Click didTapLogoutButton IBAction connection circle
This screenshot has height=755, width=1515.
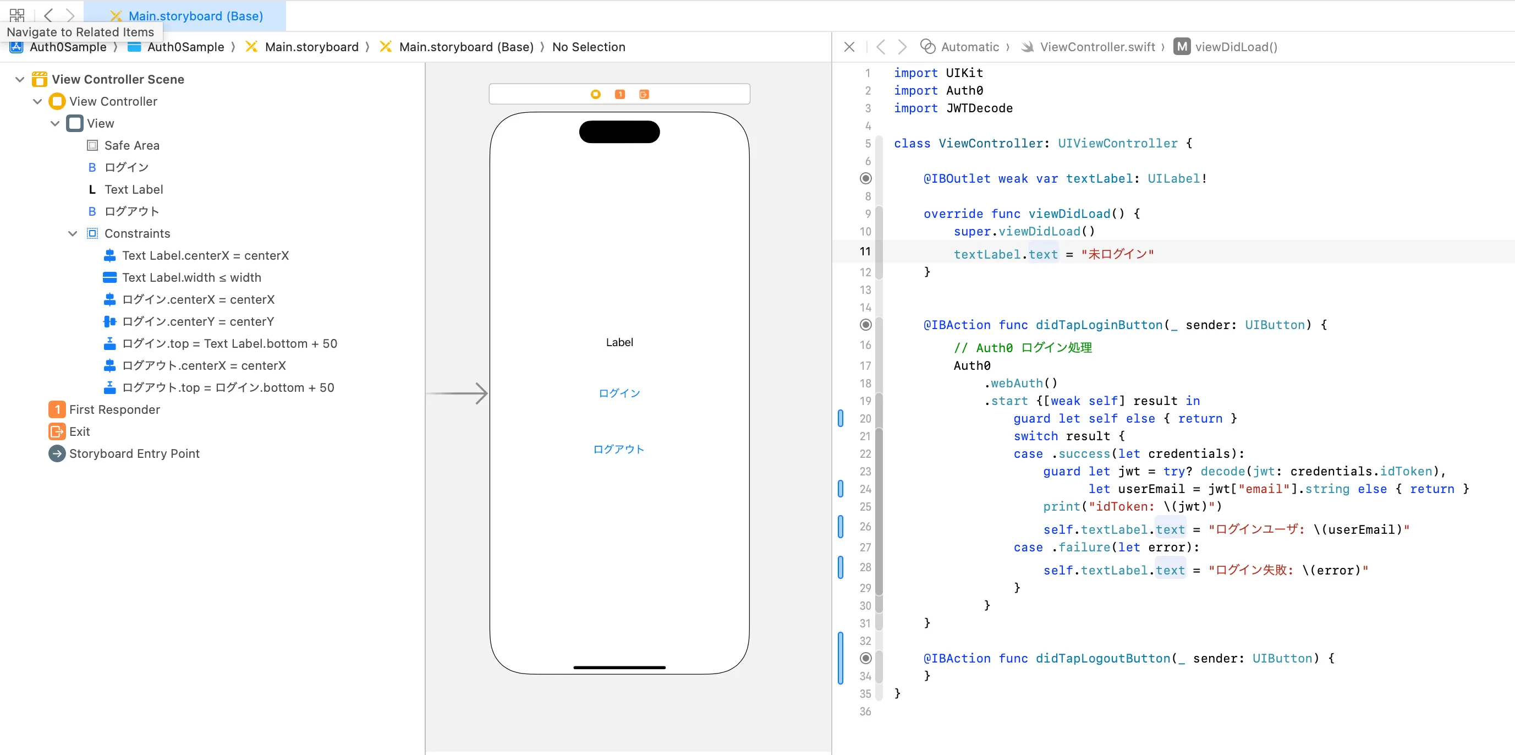pyautogui.click(x=865, y=658)
